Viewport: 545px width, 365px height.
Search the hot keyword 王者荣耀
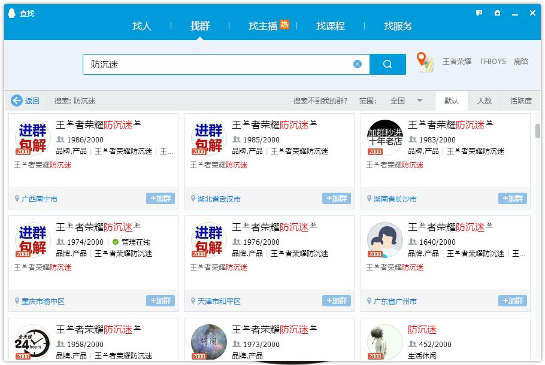click(x=457, y=62)
